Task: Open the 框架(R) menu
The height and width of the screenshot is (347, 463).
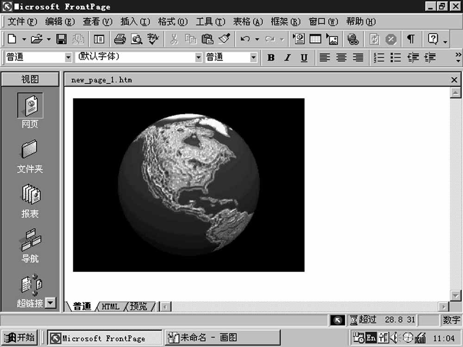Action: click(286, 22)
